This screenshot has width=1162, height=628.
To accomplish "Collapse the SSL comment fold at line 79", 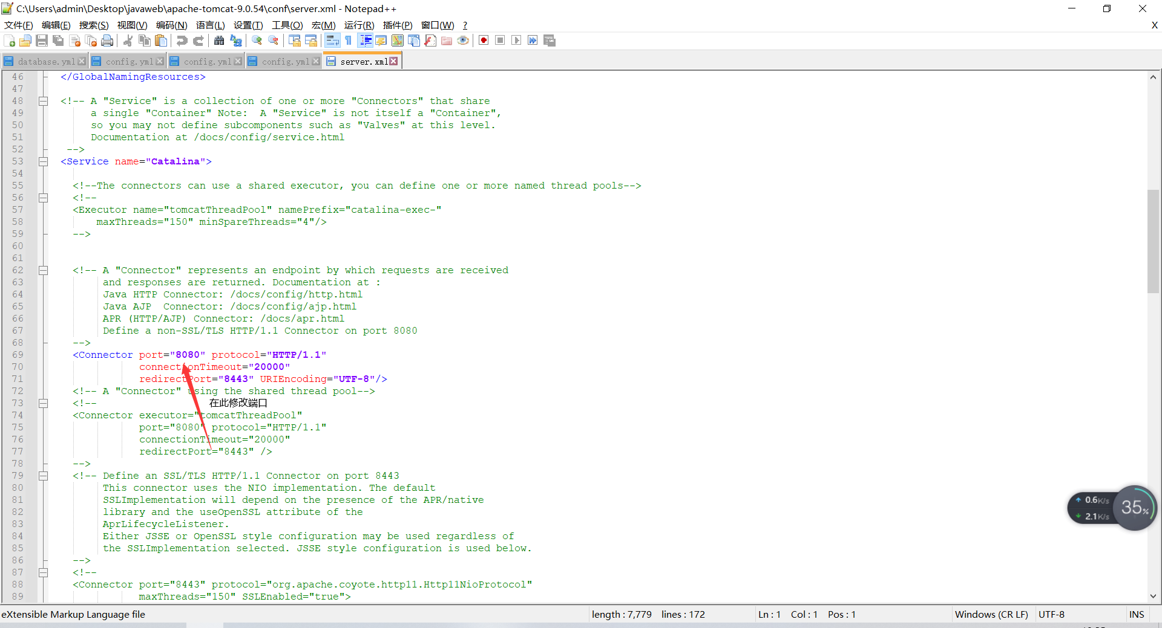I will click(44, 476).
